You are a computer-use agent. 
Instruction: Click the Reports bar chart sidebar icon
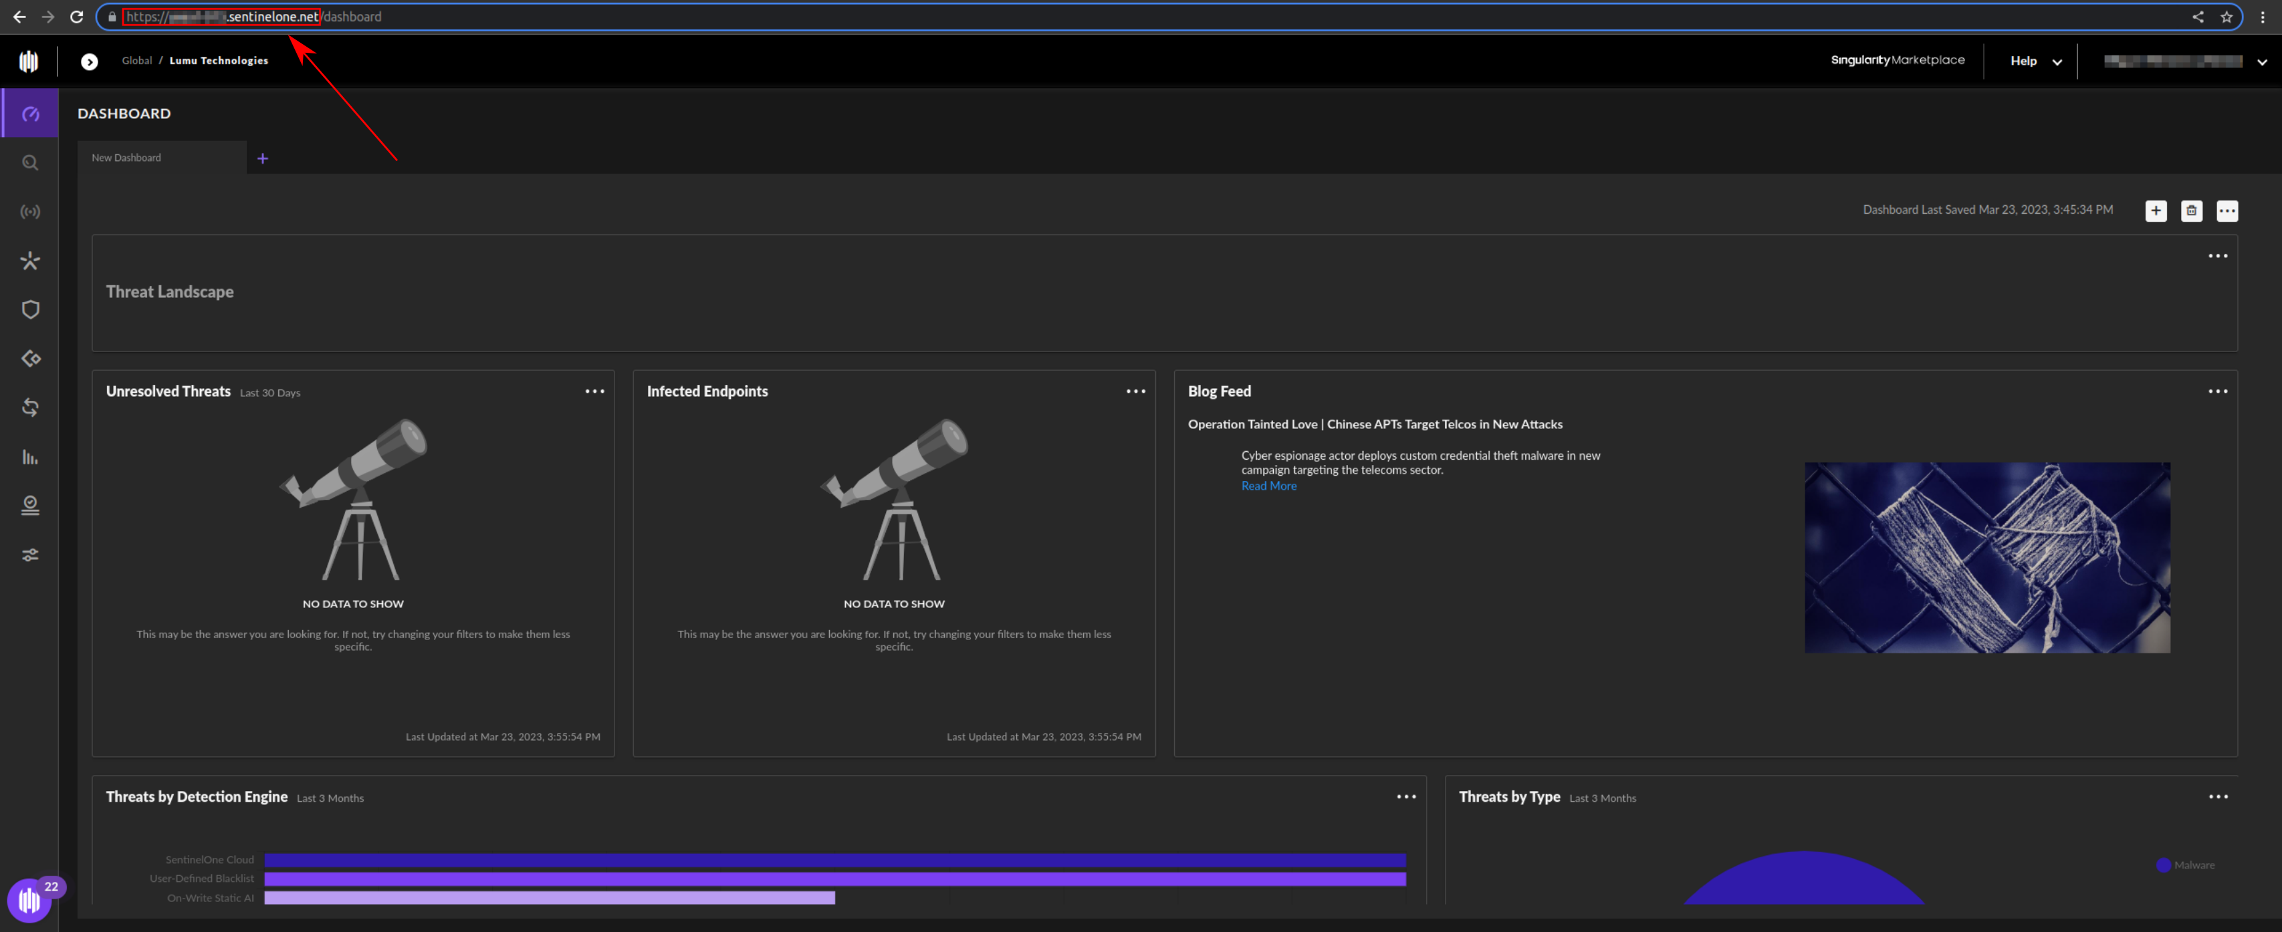pyautogui.click(x=30, y=457)
